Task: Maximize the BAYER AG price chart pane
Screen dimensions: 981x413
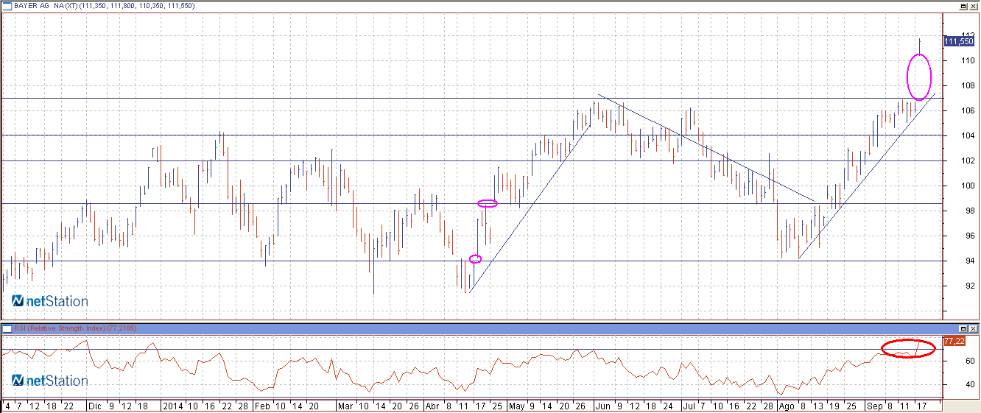Action: point(963,6)
